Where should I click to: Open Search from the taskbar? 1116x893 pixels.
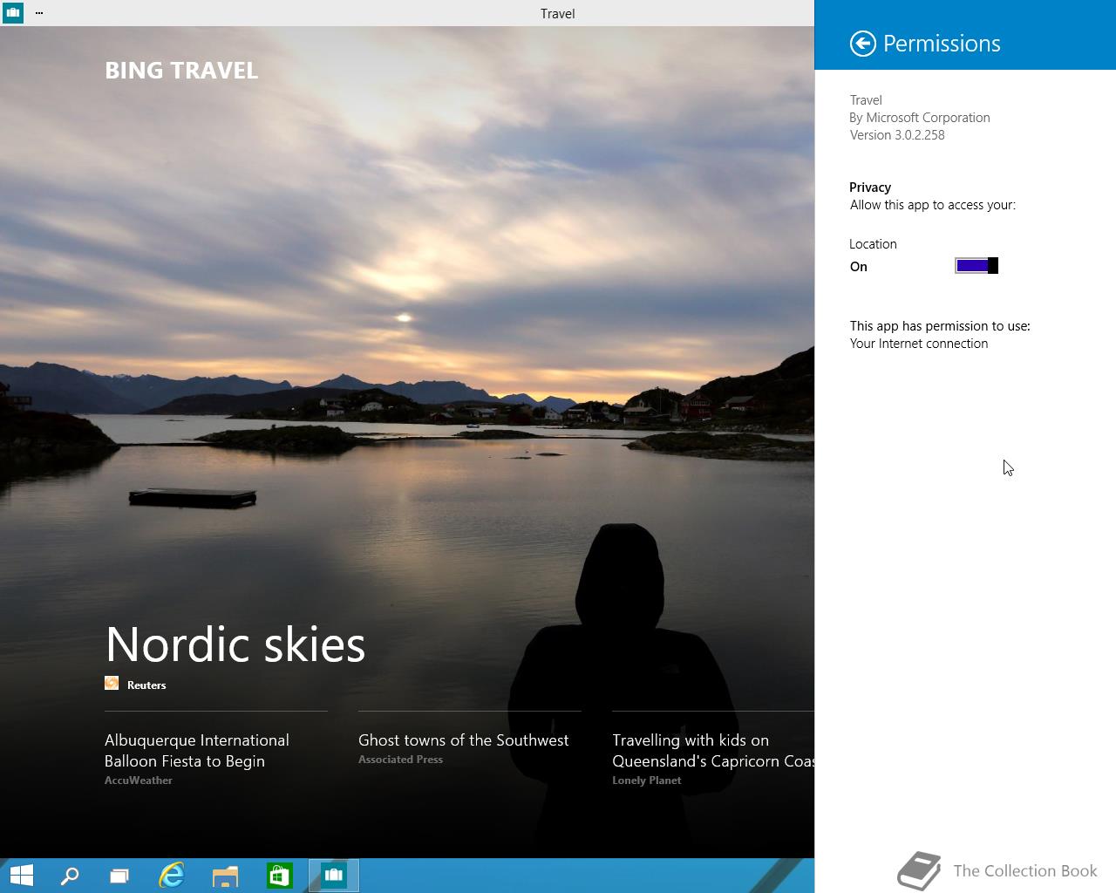point(69,875)
